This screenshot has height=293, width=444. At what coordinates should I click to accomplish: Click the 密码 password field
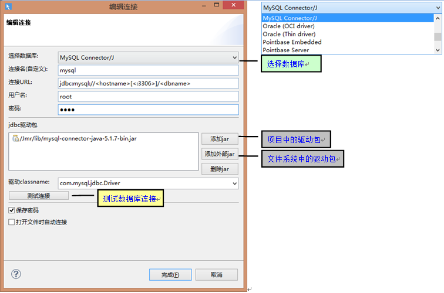click(148, 110)
